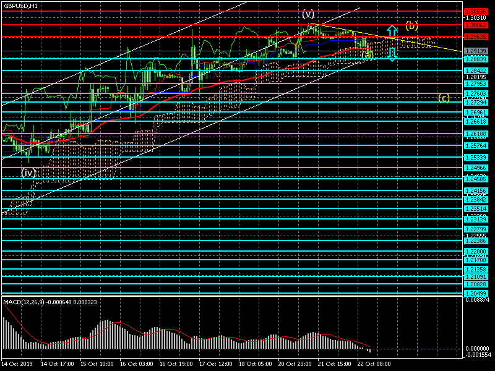The width and height of the screenshot is (495, 371).
Task: Click the 1.21358 level label
Action: click(x=476, y=270)
